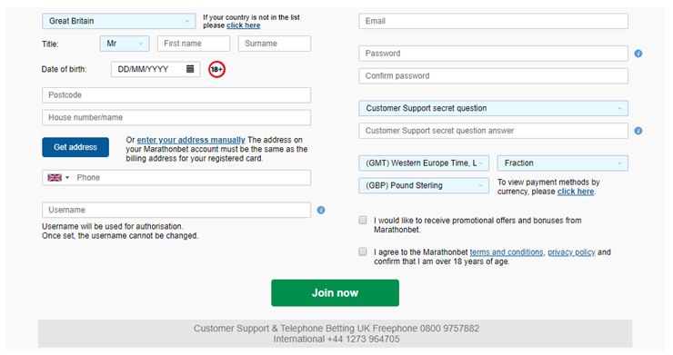Click the Get address button

[x=75, y=147]
